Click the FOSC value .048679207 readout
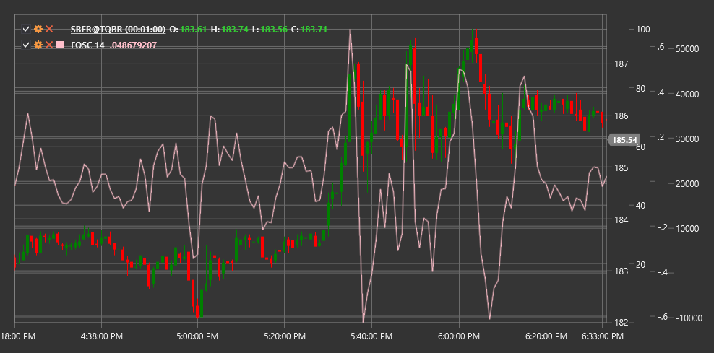714x353 pixels. [134, 45]
